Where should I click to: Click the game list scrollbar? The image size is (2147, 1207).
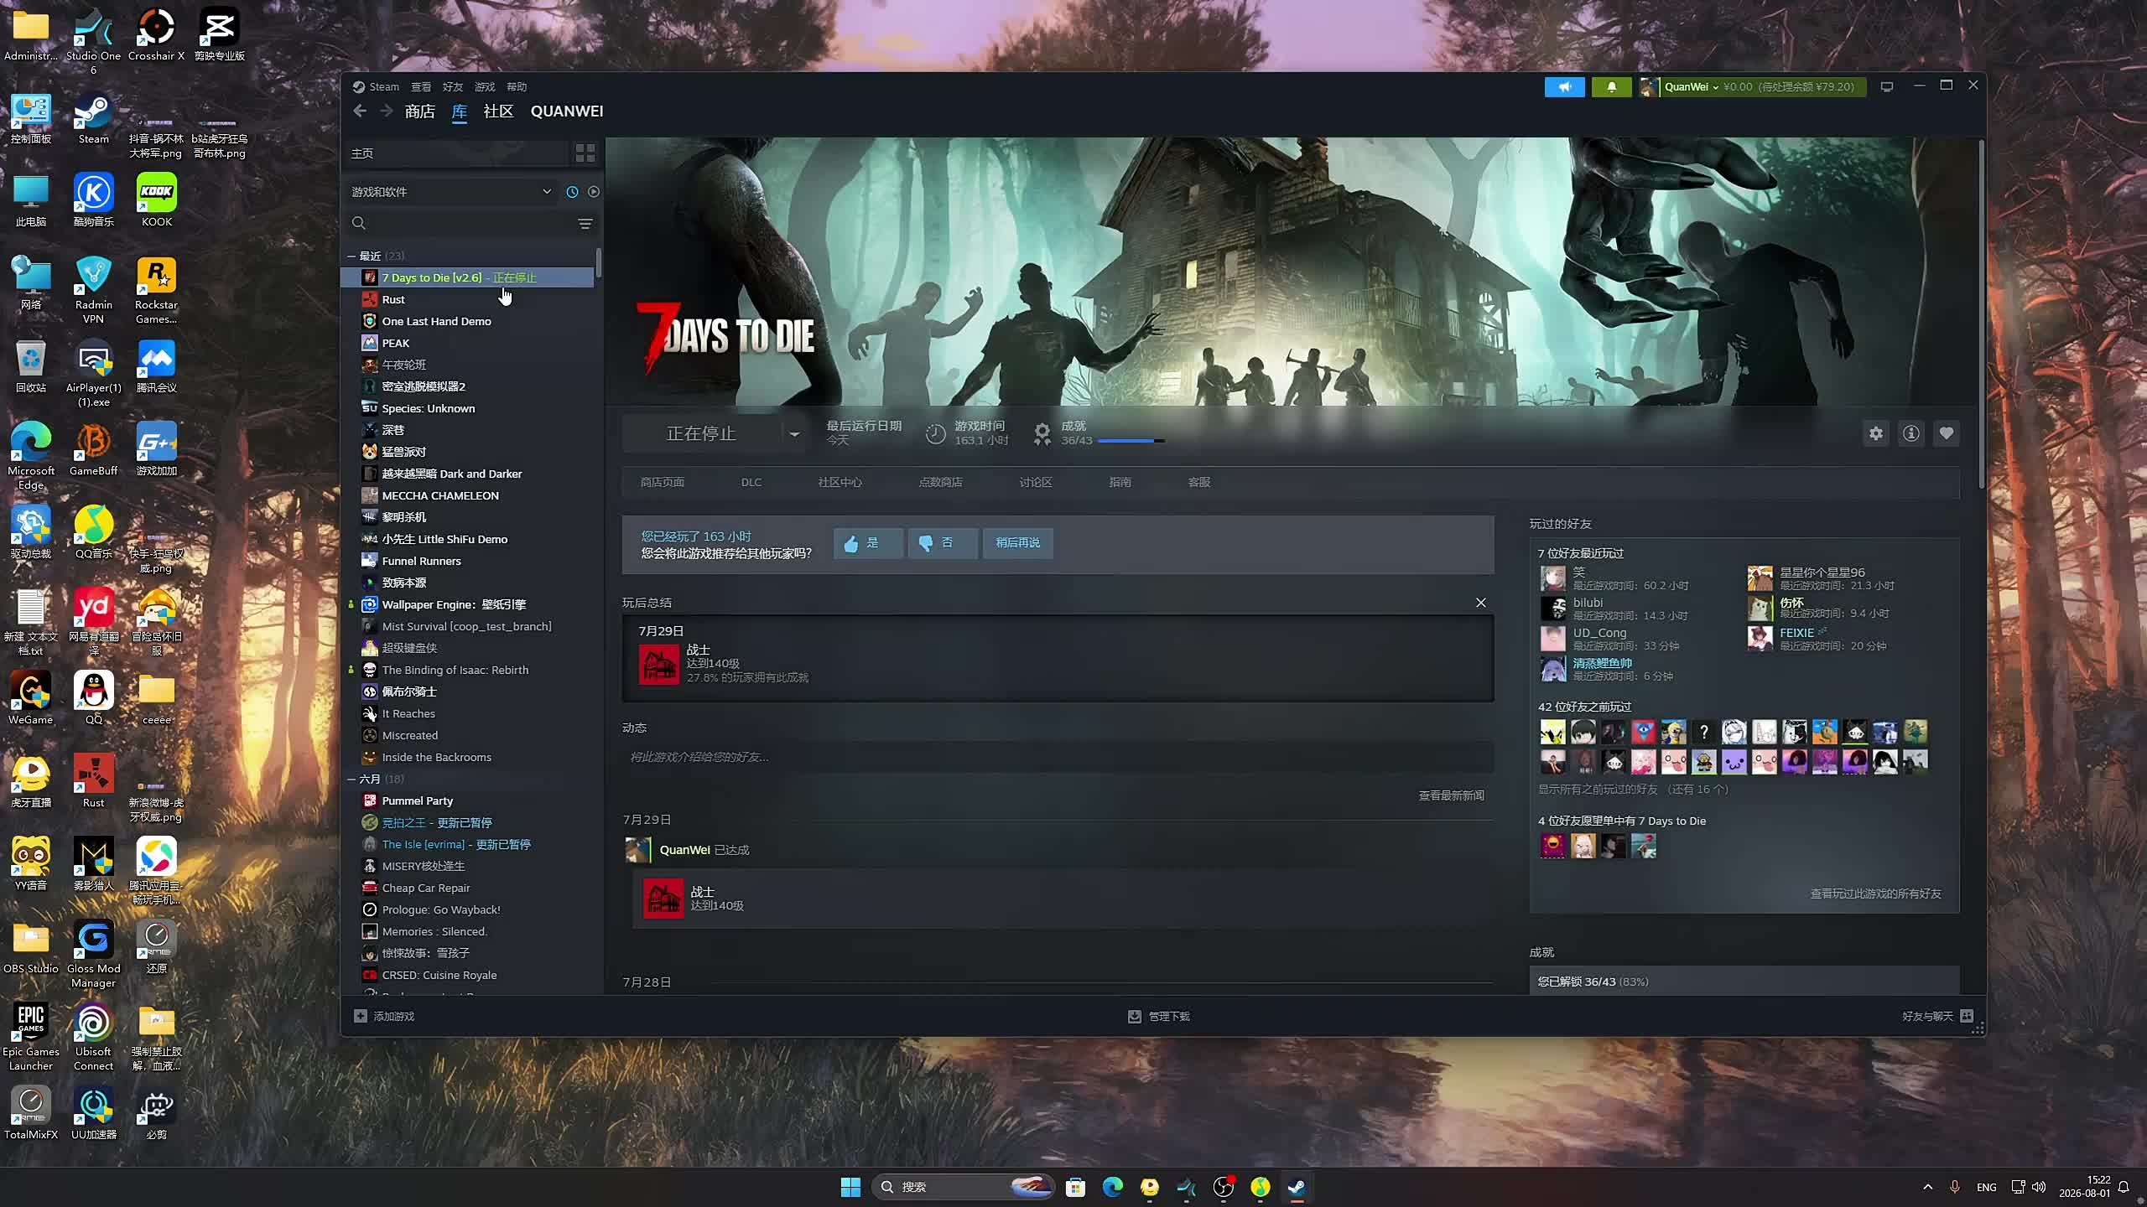[x=598, y=263]
